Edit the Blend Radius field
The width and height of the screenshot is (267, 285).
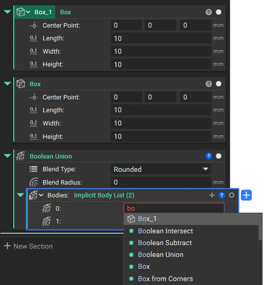pyautogui.click(x=161, y=182)
